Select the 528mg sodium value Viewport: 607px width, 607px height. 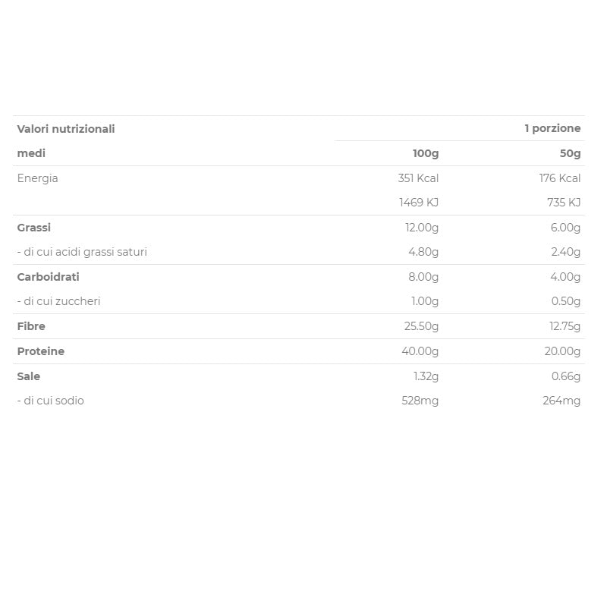point(420,401)
